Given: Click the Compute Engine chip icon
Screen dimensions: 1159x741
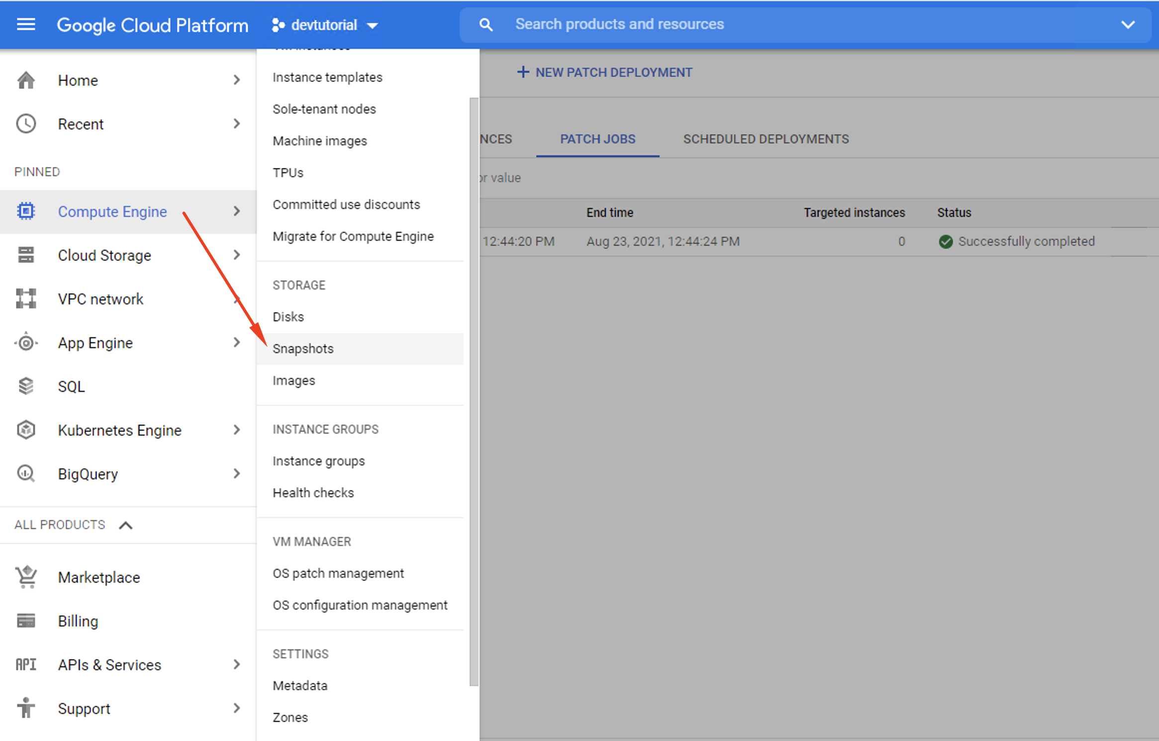Looking at the screenshot, I should 26,211.
